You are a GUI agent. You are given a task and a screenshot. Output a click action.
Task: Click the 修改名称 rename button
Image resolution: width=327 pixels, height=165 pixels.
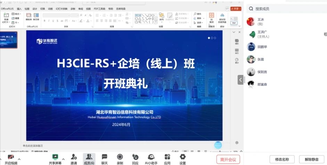pos(282,159)
